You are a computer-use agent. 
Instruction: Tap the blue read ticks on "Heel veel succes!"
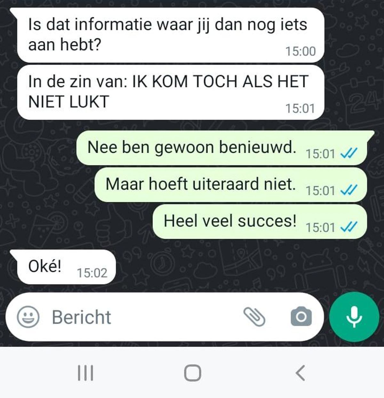click(348, 227)
